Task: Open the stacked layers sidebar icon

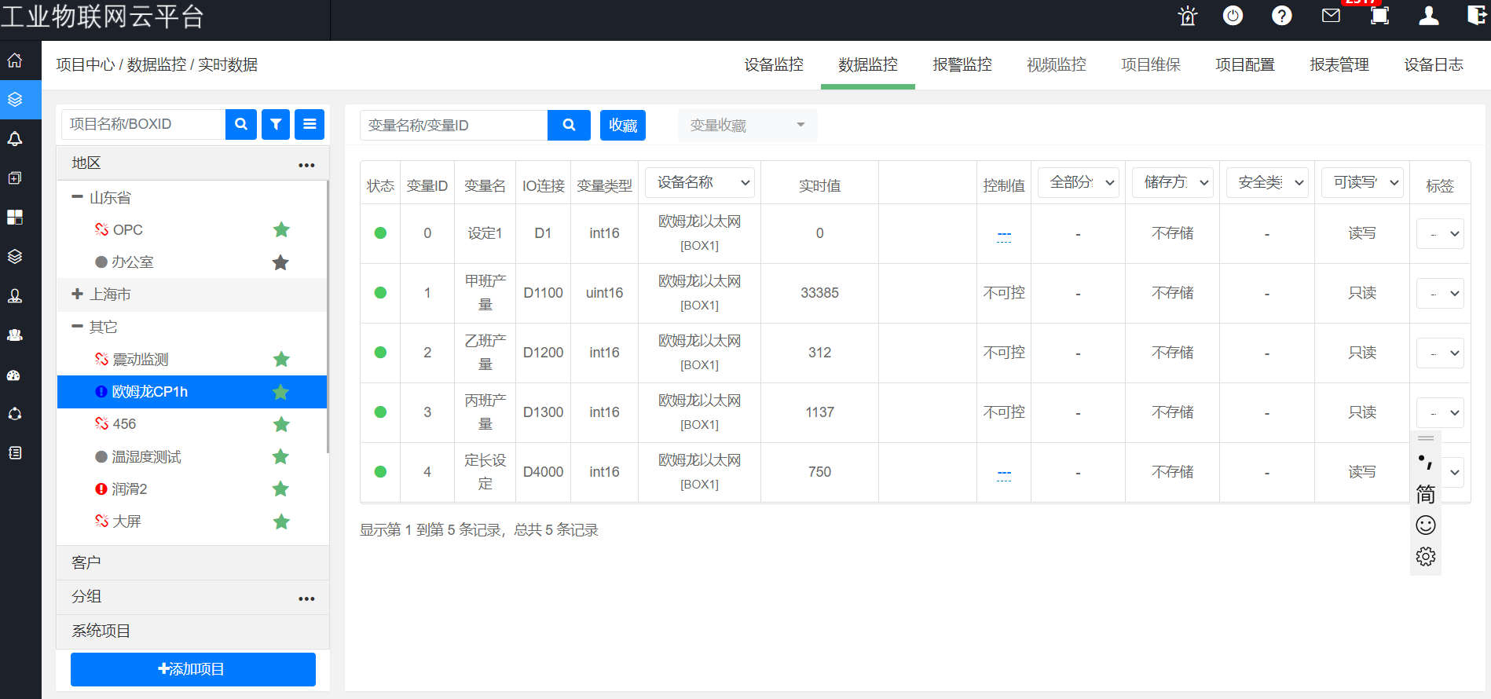Action: click(x=15, y=257)
